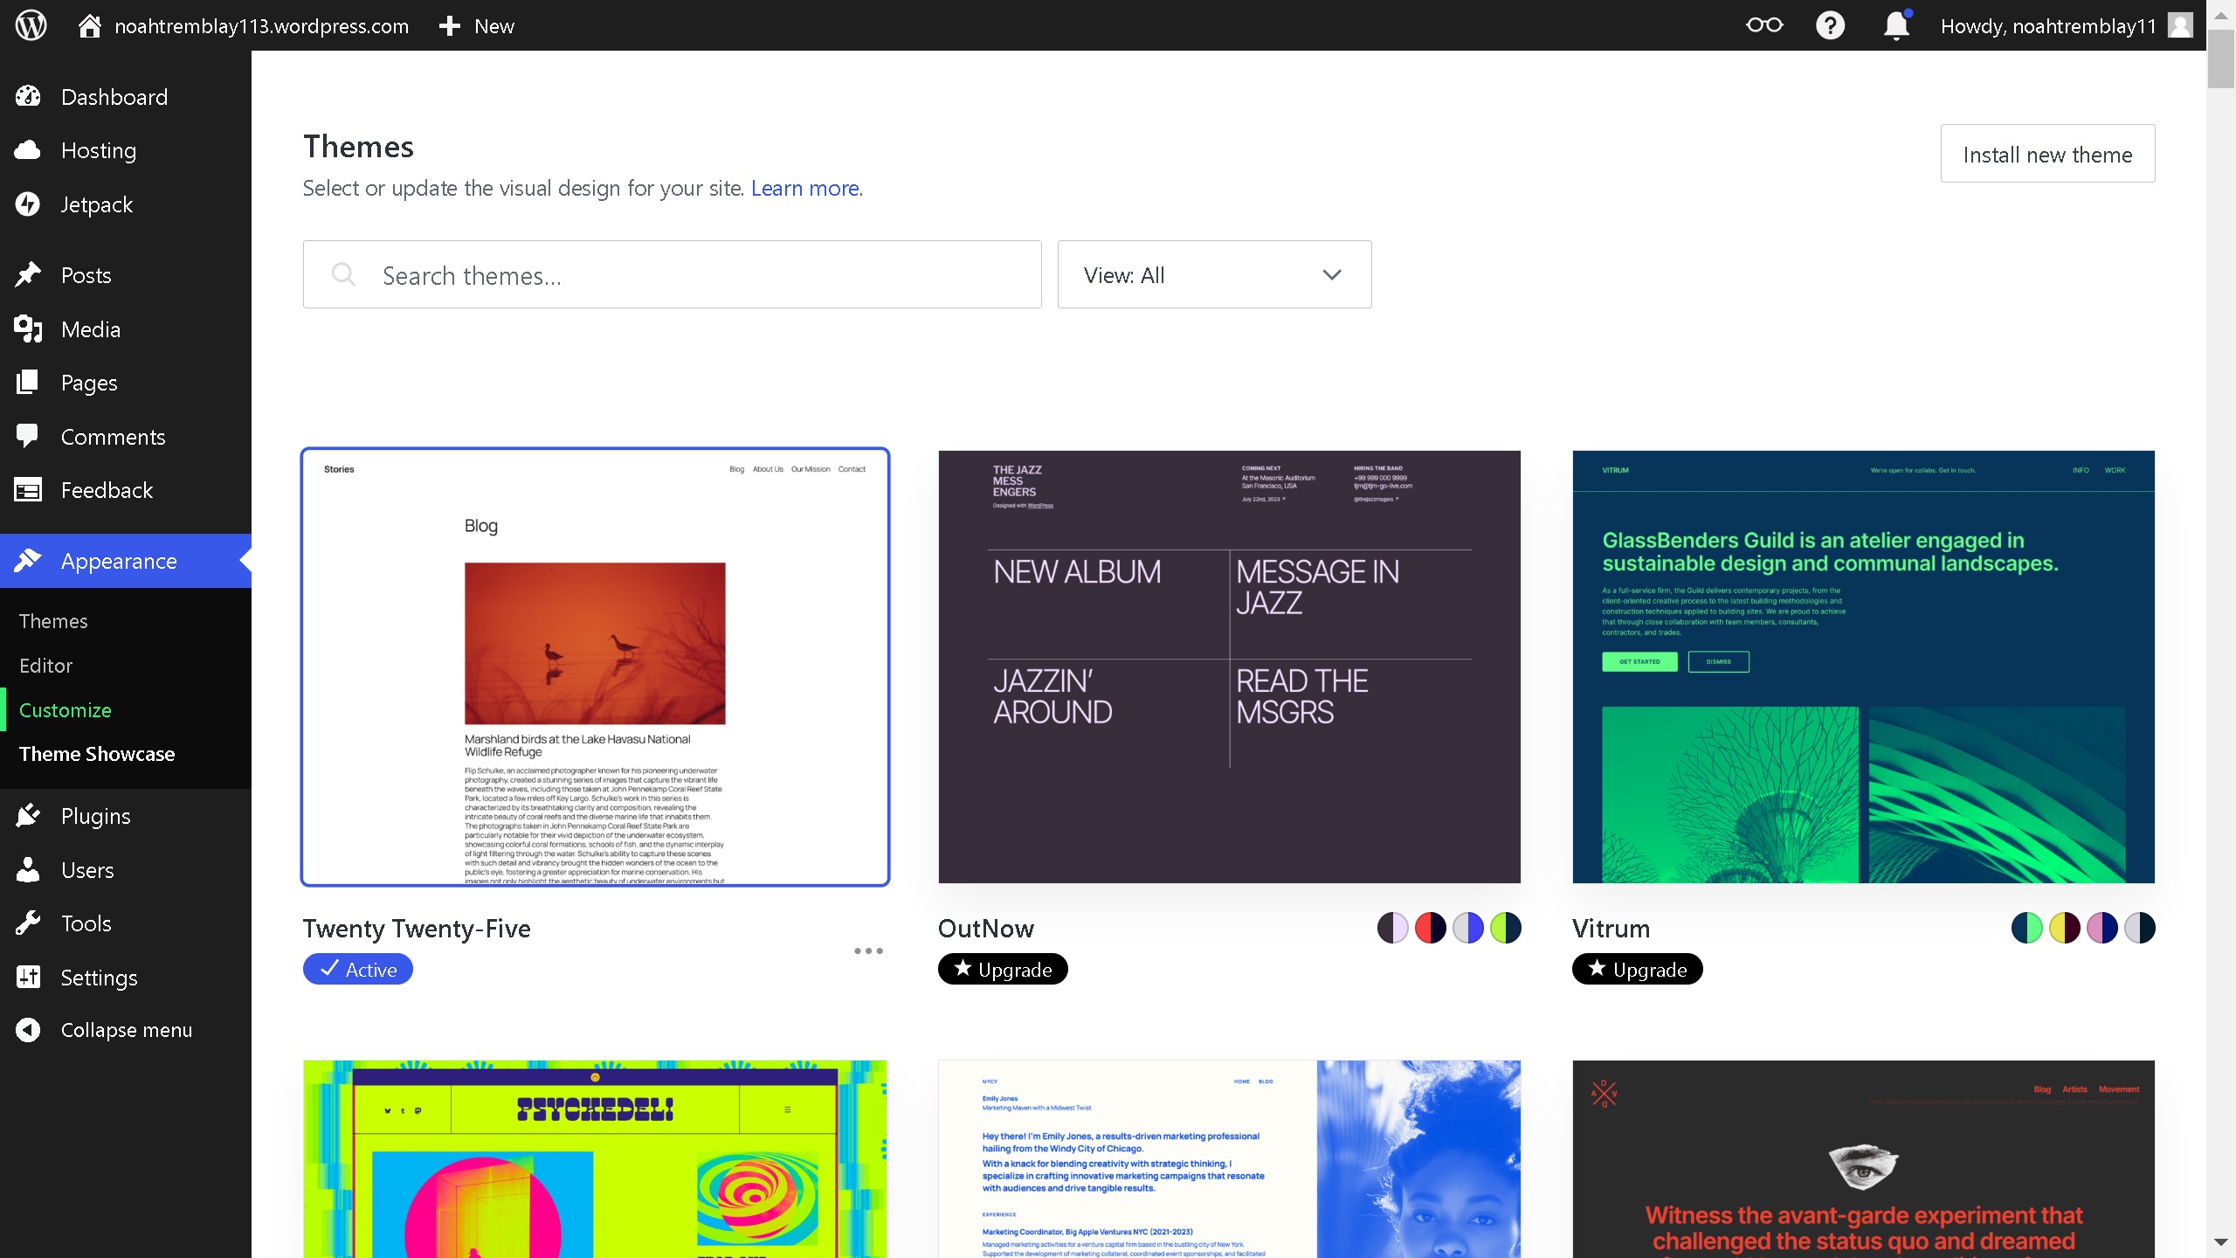Open the Media library menu
Image resolution: width=2236 pixels, height=1258 pixels.
coord(90,329)
